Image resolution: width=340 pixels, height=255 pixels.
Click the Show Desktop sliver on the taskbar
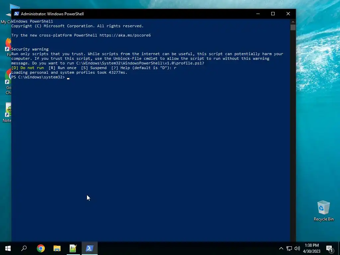339,248
